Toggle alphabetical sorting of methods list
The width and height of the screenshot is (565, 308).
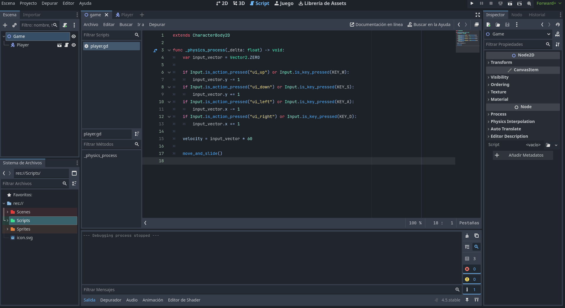click(137, 134)
